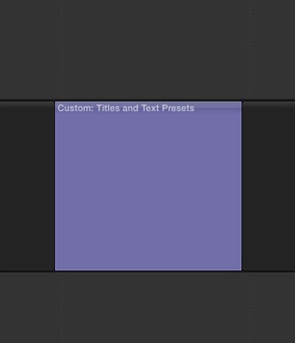Viewport: 295px width, 343px height.
Task: Click the center of the purple title clip
Action: (148, 186)
